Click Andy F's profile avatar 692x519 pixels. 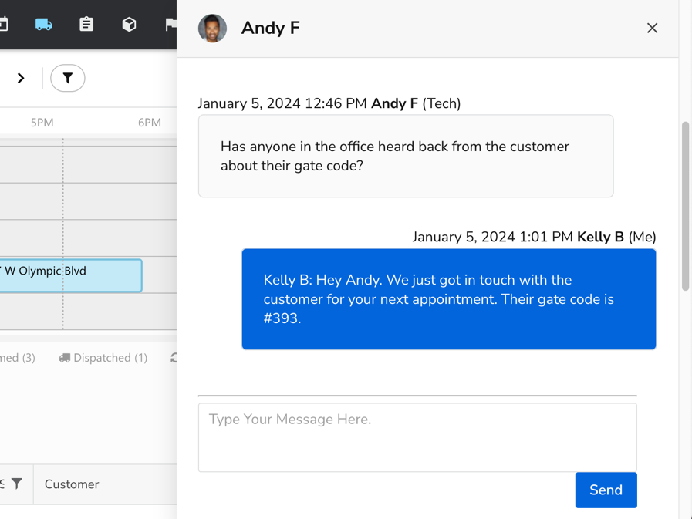click(x=212, y=29)
